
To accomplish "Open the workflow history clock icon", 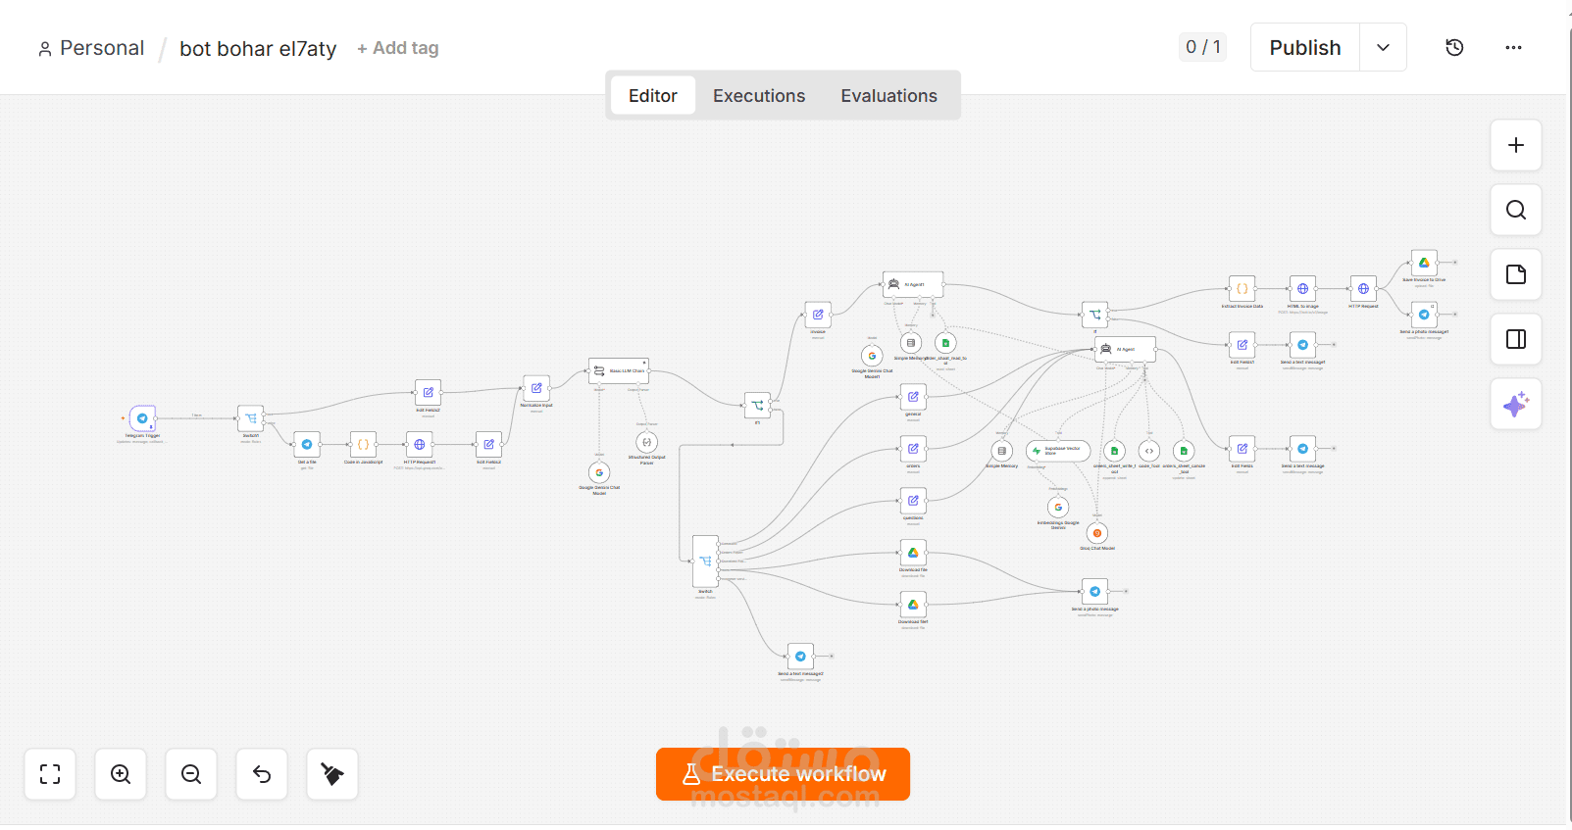I will (1454, 47).
